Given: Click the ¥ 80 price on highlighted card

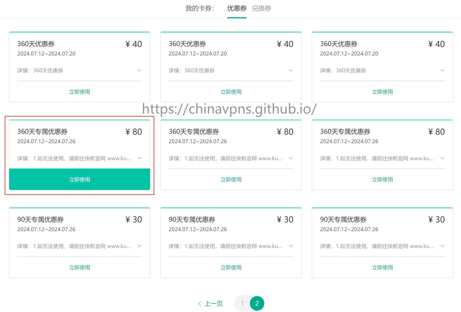Looking at the screenshot, I should click(x=134, y=132).
